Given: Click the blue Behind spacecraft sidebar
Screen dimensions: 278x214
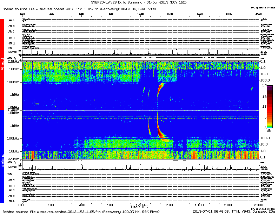Looking at the screenshot, I should (2, 157).
